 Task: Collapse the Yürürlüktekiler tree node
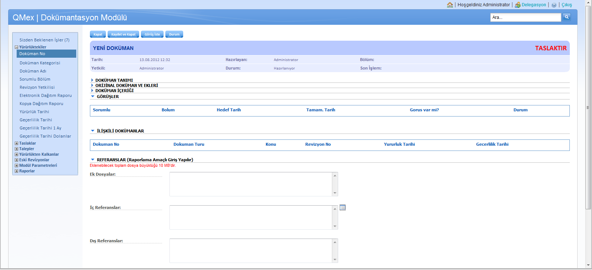pyautogui.click(x=16, y=47)
